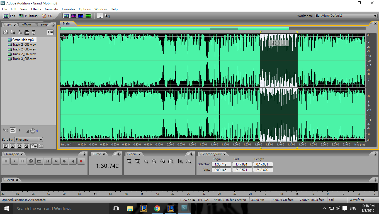Click Zoom Out Vertically icon
379x214 pixels.
point(189,161)
